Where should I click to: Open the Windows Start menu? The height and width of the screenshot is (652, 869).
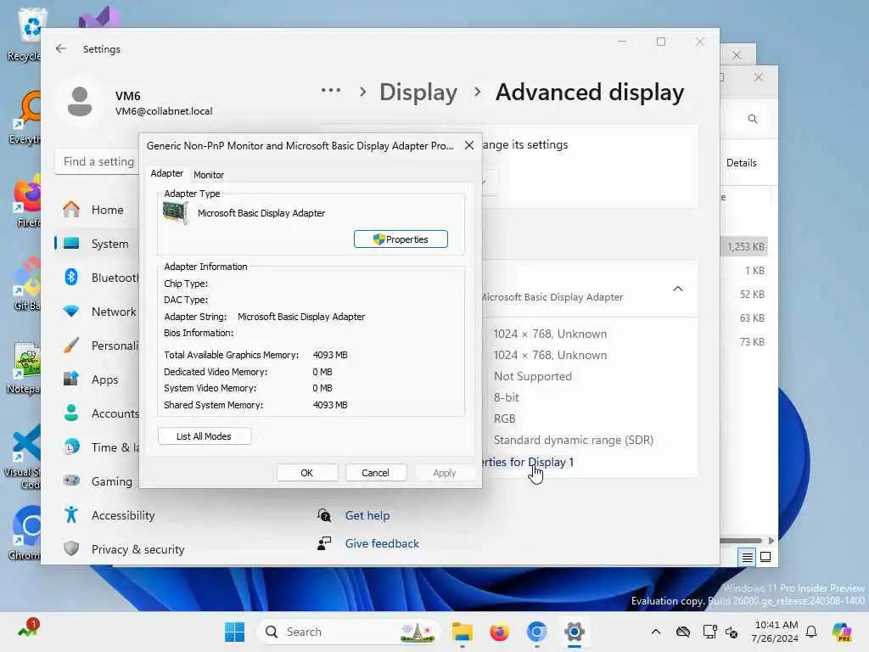[x=234, y=632]
